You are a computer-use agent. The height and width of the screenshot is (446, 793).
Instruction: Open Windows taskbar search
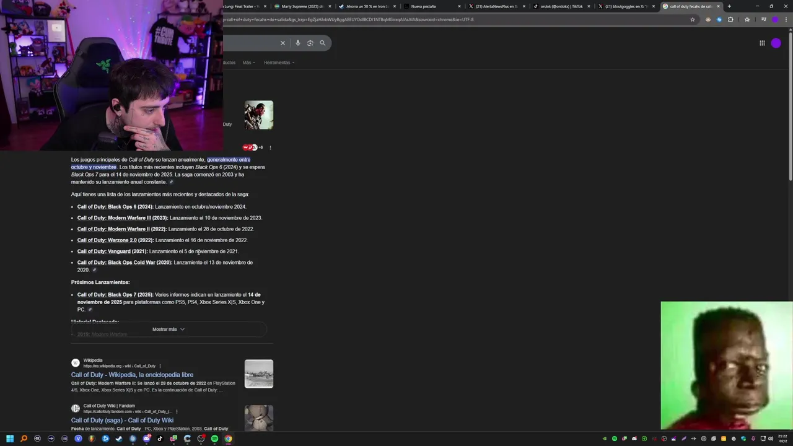(24, 439)
